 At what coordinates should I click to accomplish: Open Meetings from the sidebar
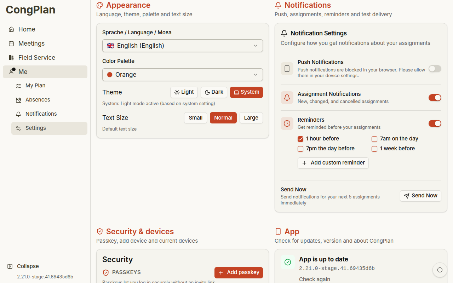pos(45,44)
